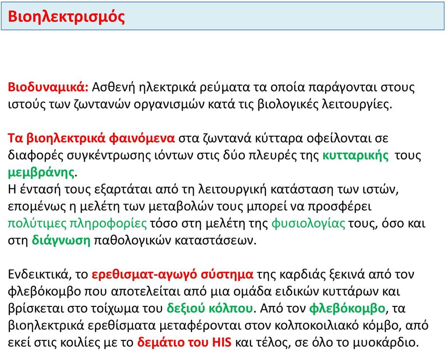
Task: Click the word 'επομένως'
Action: [37, 206]
